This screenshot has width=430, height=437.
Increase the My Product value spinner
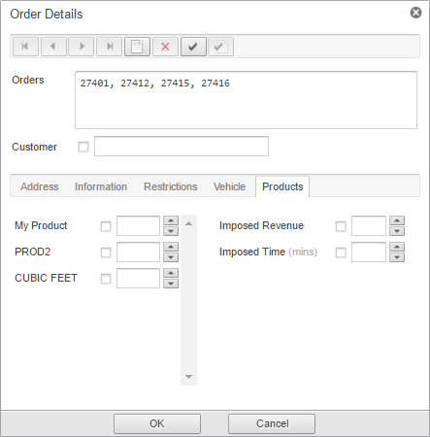point(171,220)
